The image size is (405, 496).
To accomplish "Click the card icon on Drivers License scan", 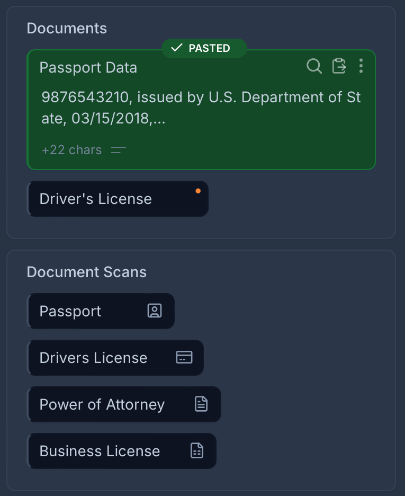I will [x=184, y=358].
